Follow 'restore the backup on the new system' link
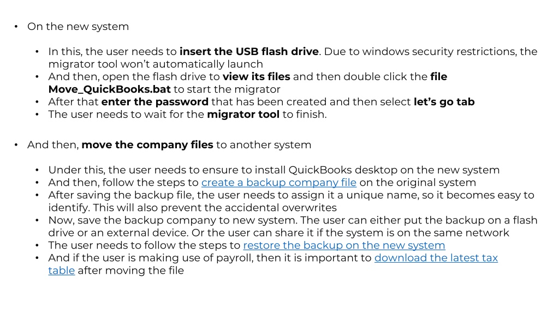559x314 pixels. click(344, 245)
